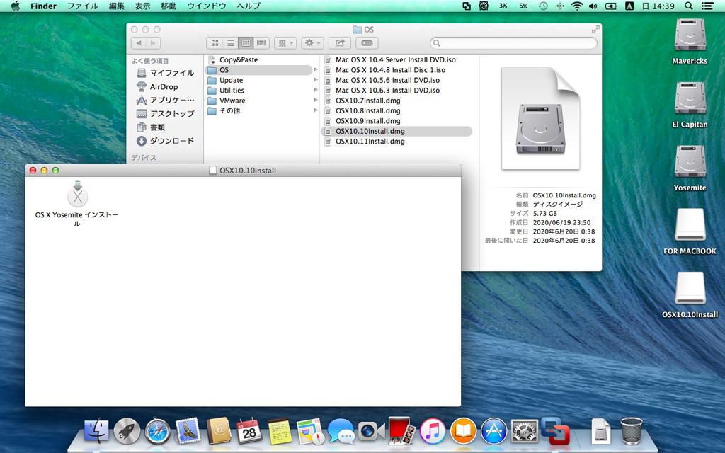Open the ヘルプ menu

point(249,6)
